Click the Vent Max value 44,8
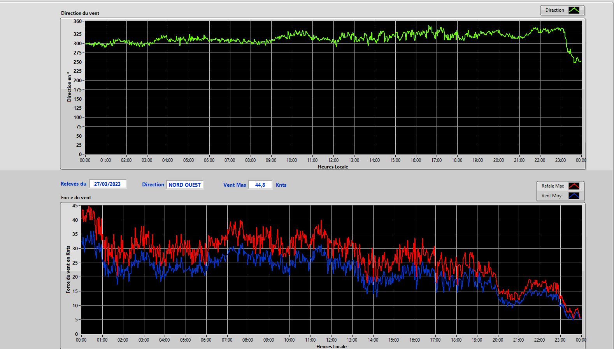 point(260,185)
